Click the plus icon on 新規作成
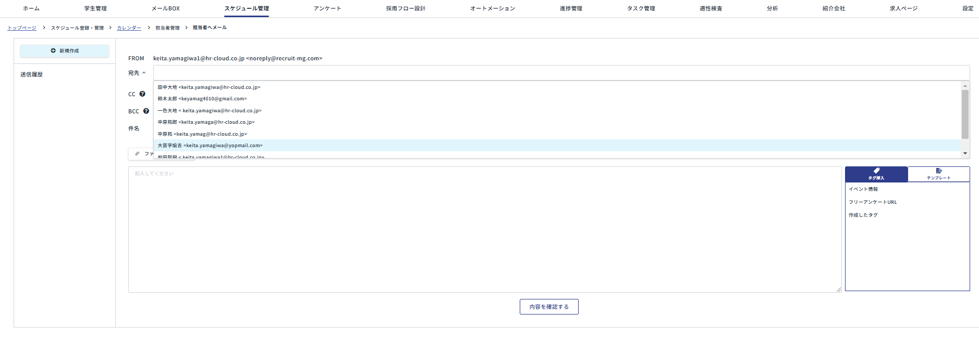This screenshot has width=979, height=340. click(53, 51)
